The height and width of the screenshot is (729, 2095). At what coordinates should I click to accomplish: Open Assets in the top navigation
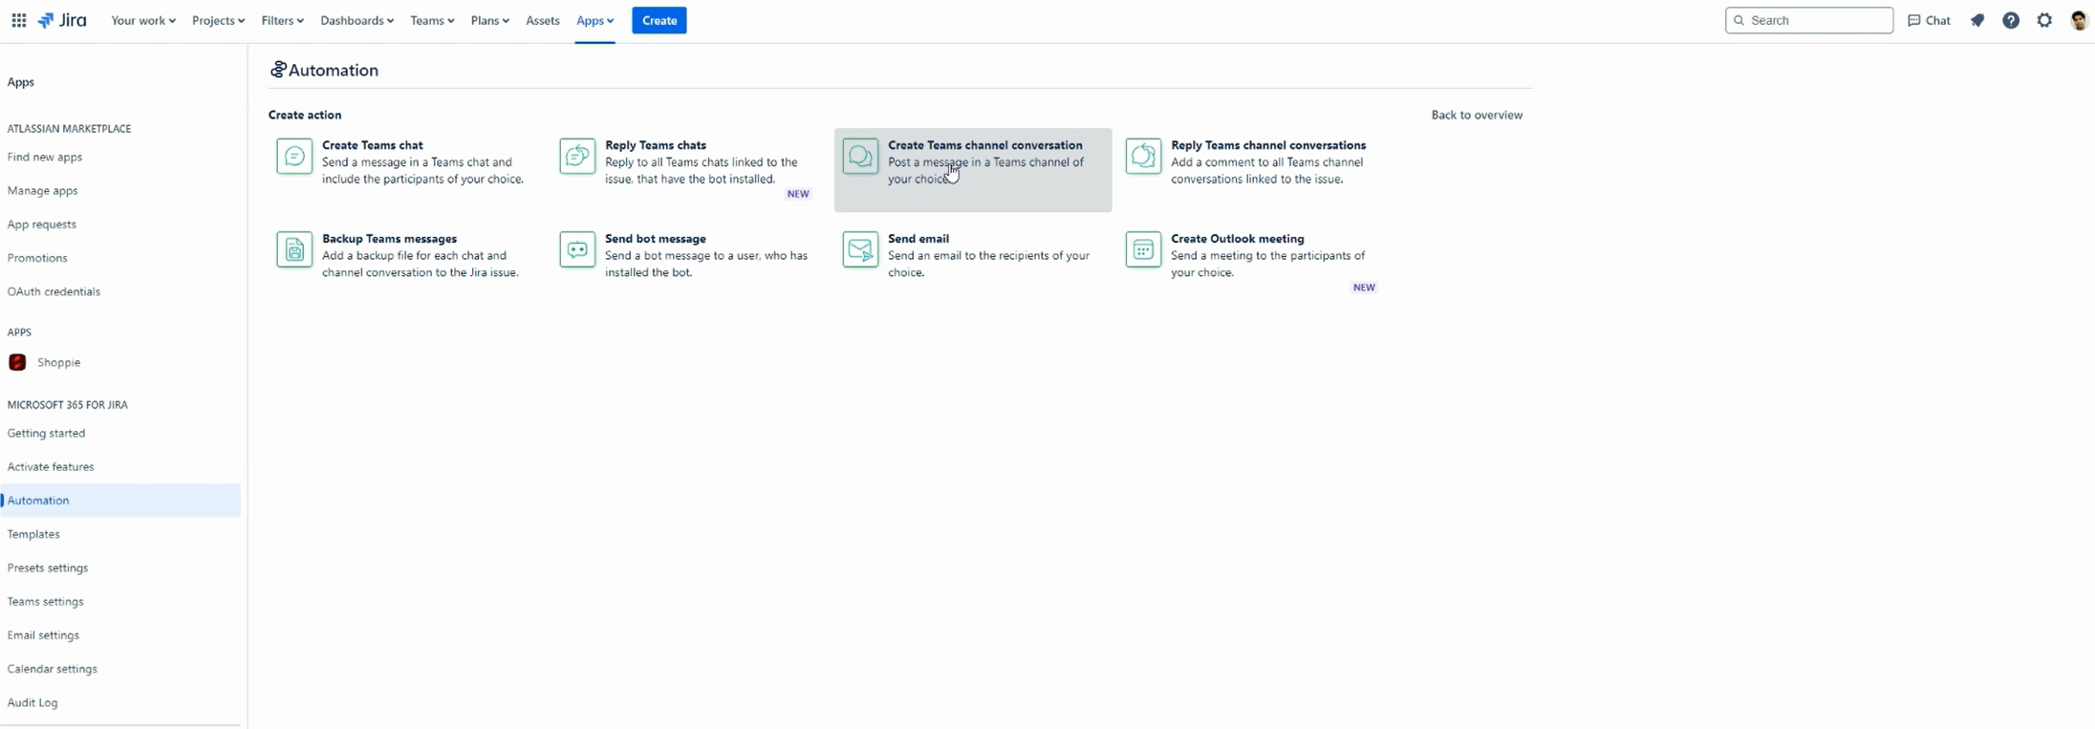point(543,20)
